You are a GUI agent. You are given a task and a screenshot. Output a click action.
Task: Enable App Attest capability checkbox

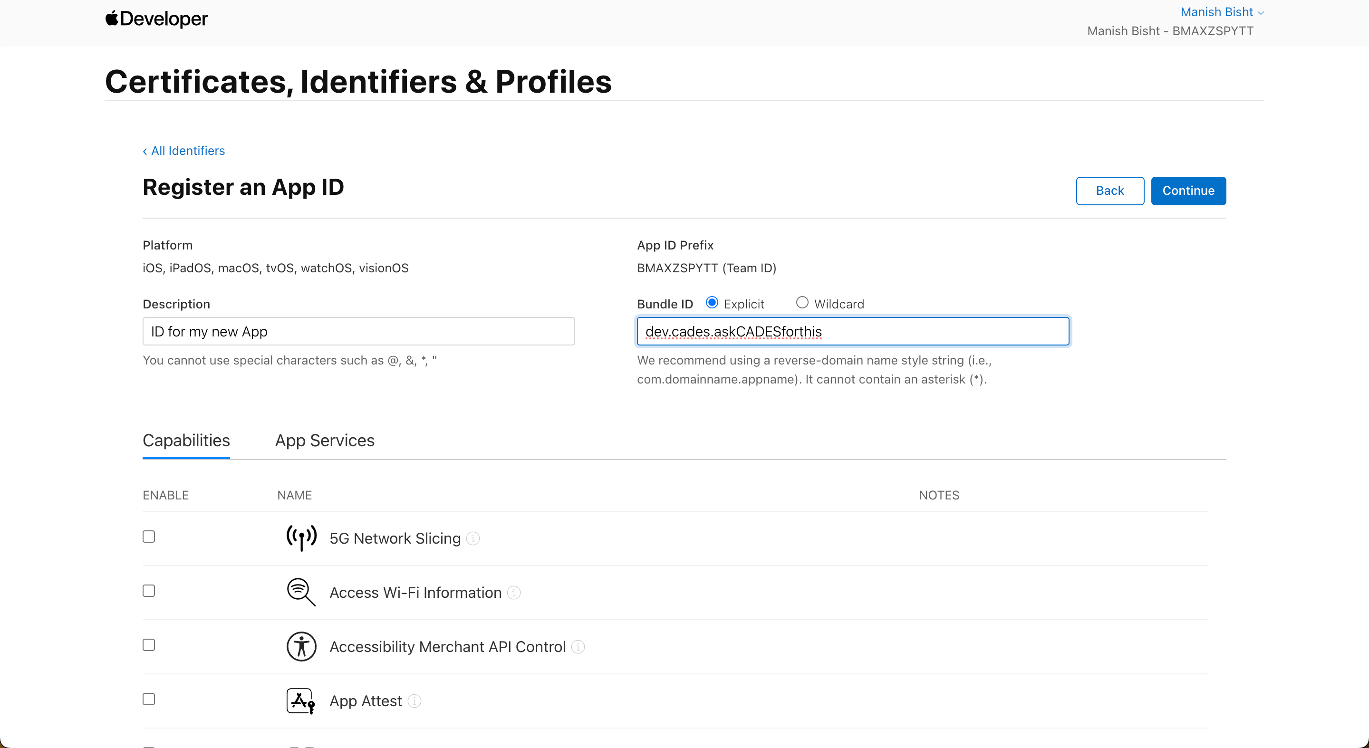point(149,699)
